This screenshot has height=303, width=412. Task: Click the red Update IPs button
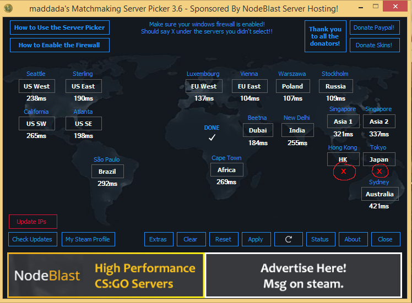click(x=33, y=222)
